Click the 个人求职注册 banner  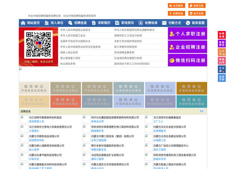pyautogui.click(x=187, y=33)
